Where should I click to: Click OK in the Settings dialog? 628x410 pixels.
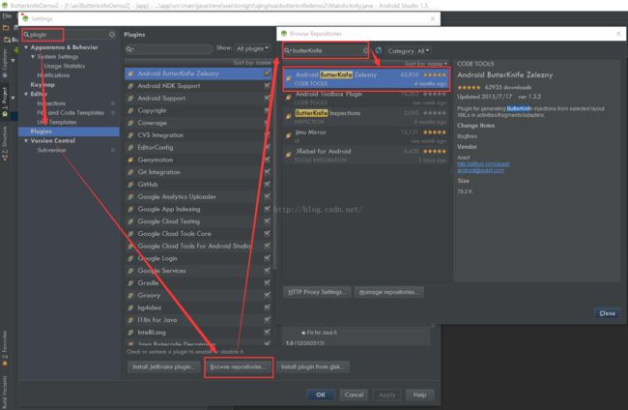[x=321, y=395]
